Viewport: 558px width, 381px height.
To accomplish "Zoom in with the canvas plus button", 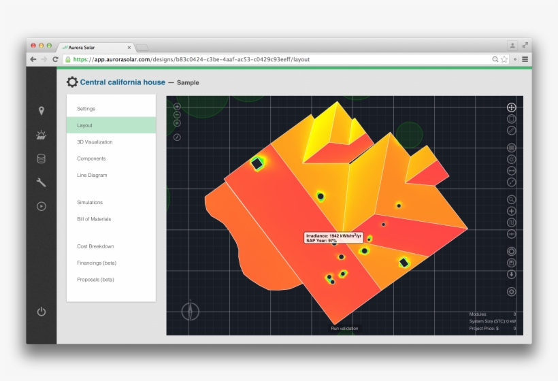I will click(x=177, y=106).
